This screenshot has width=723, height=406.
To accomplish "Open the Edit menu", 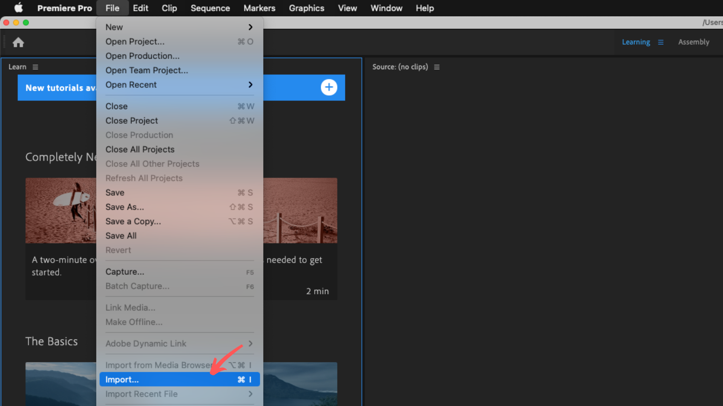I will click(140, 8).
